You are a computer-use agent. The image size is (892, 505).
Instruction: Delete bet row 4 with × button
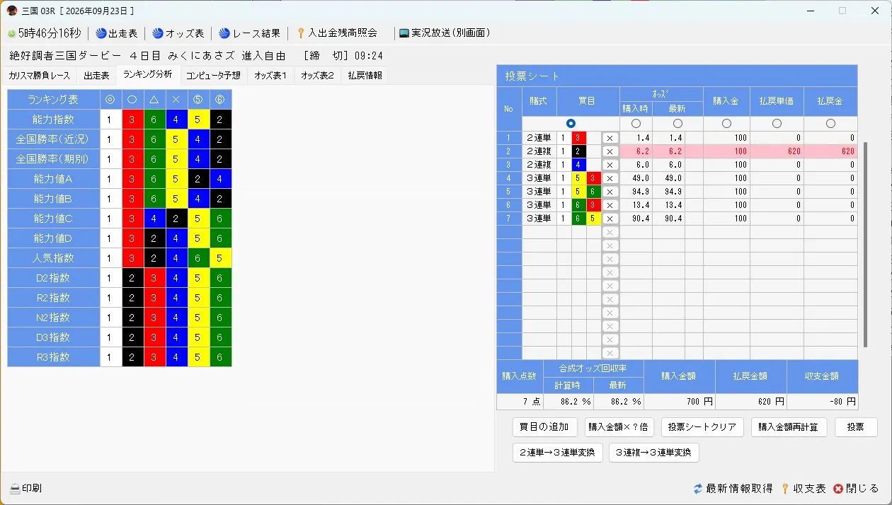click(x=610, y=178)
